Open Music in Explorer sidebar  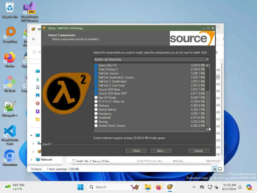pyautogui.click(x=38, y=103)
